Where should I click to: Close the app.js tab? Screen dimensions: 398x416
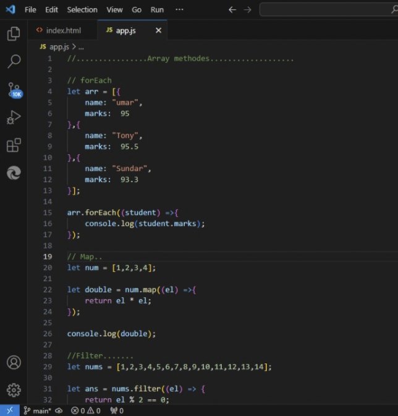point(158,30)
